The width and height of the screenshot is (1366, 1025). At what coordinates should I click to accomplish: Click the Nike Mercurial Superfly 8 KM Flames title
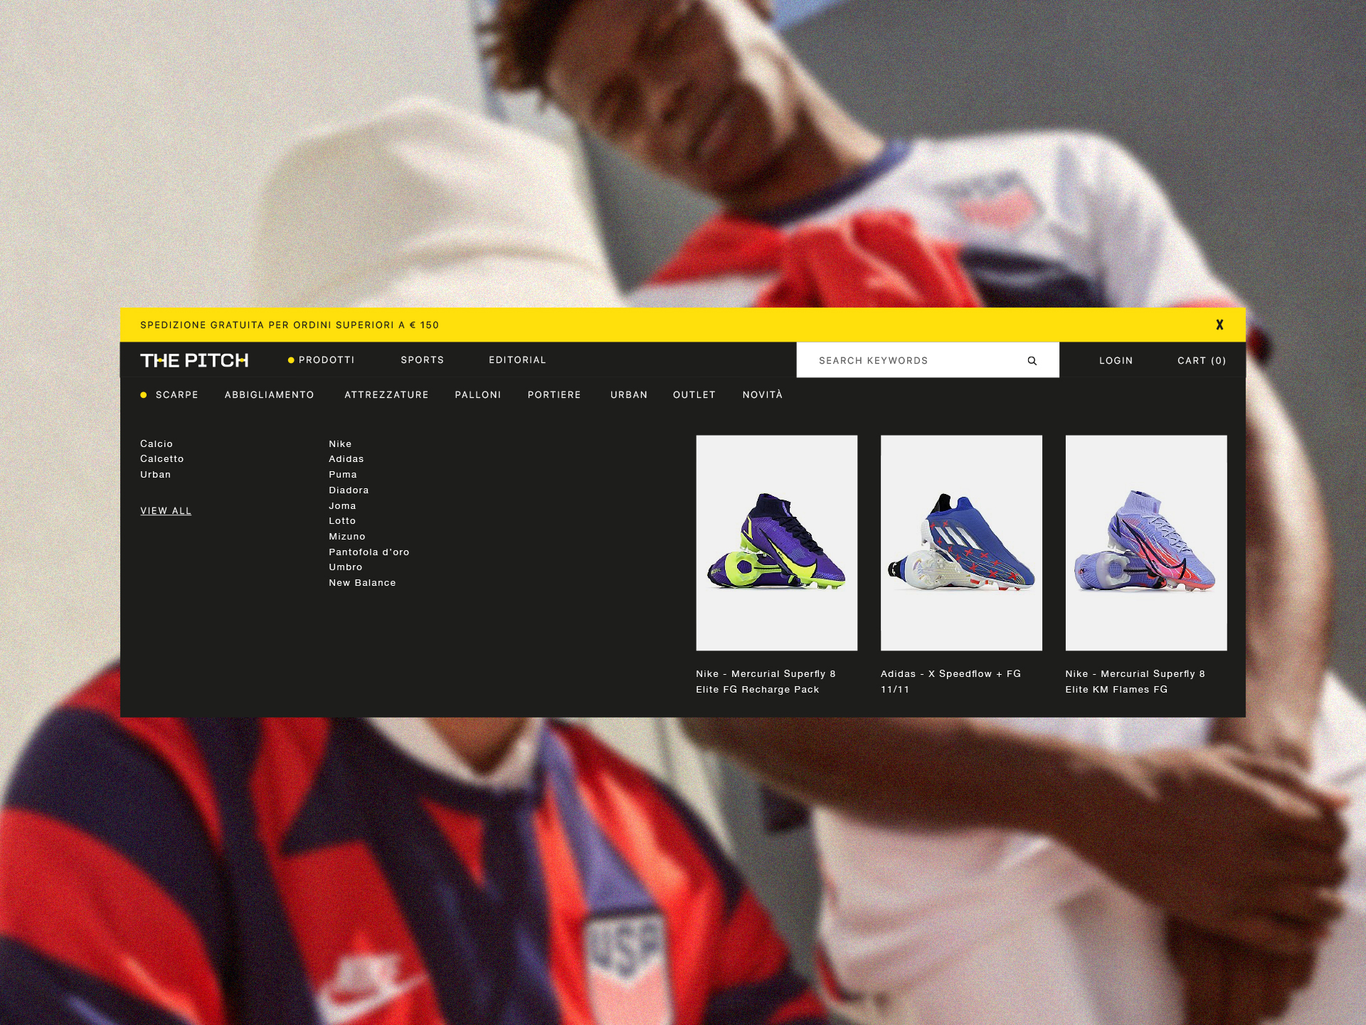(x=1135, y=682)
